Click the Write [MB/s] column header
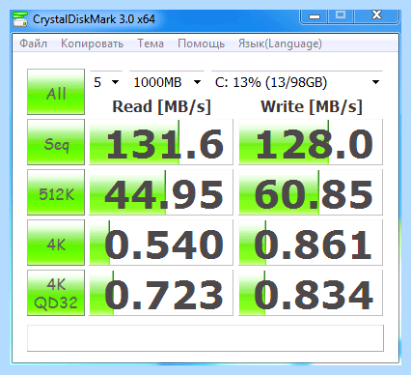Viewport: 411px width, 375px height. click(x=312, y=106)
